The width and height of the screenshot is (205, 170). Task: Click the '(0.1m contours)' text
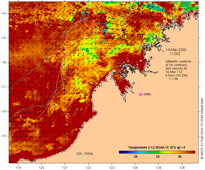[176, 65]
